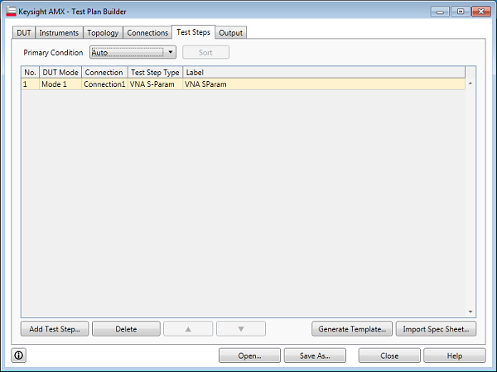Click Generate Template button

tap(352, 329)
